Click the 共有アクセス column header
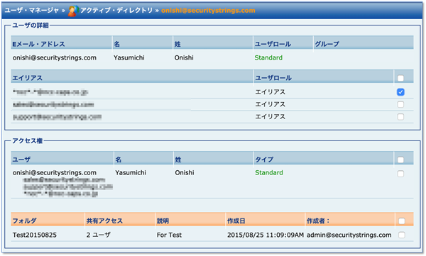The width and height of the screenshot is (426, 256). pyautogui.click(x=104, y=221)
